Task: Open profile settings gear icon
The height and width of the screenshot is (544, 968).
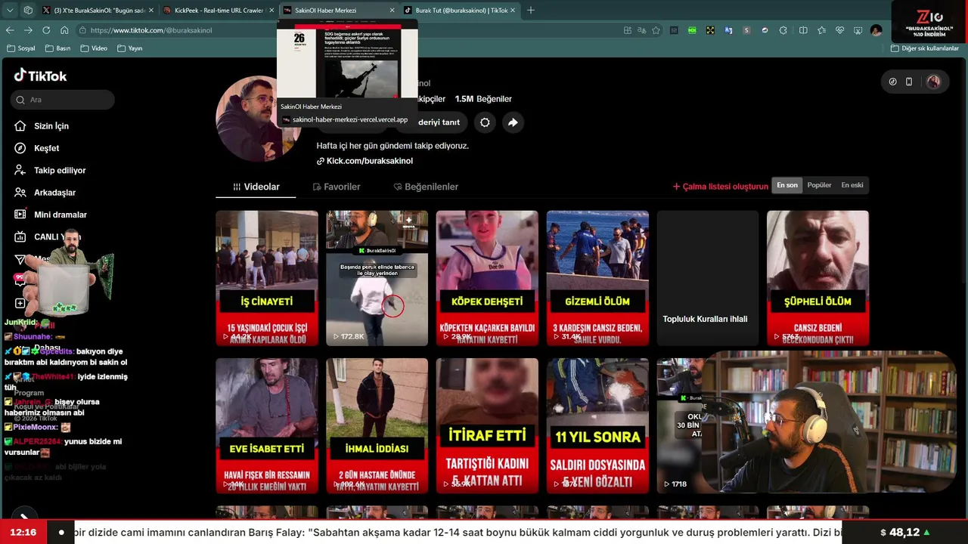Action: tap(485, 122)
